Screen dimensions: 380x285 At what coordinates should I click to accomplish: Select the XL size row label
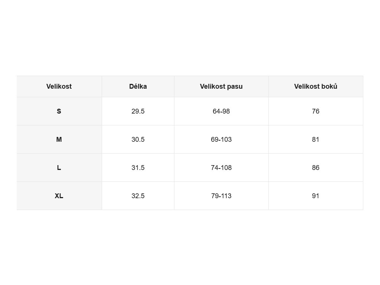(x=59, y=196)
